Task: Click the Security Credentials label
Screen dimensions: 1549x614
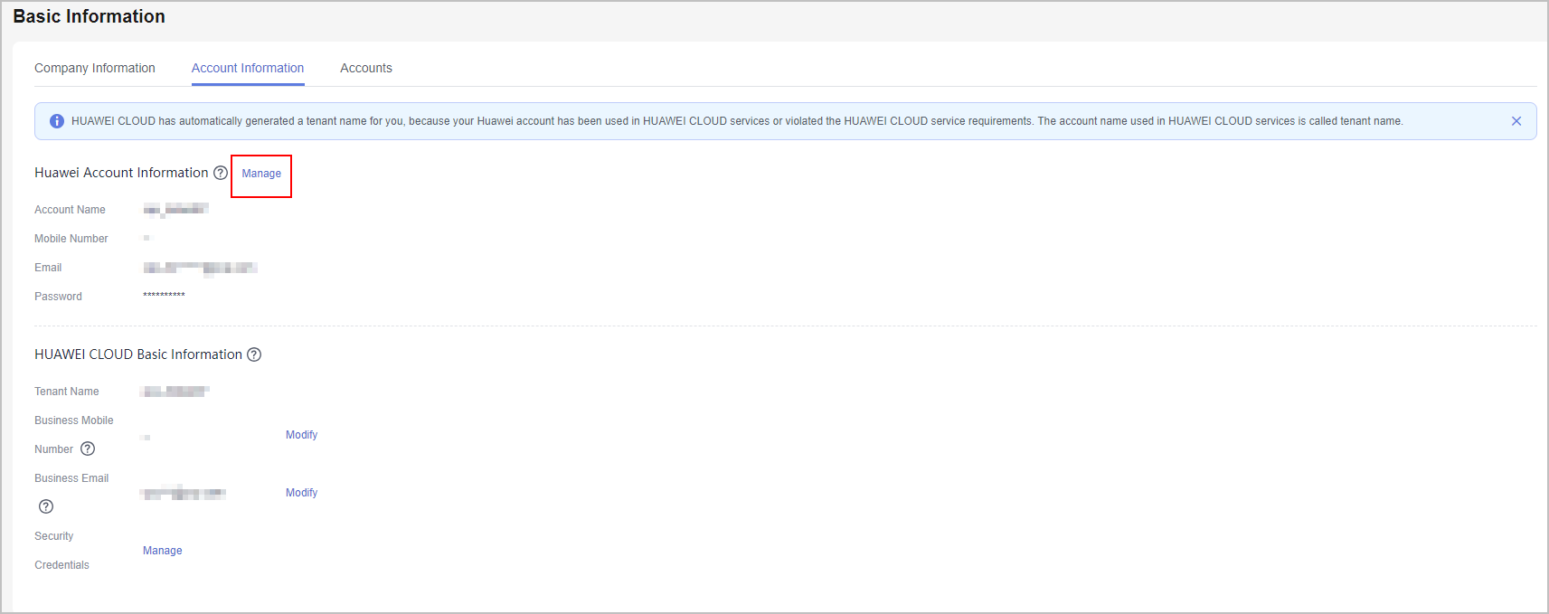Action: click(x=61, y=551)
